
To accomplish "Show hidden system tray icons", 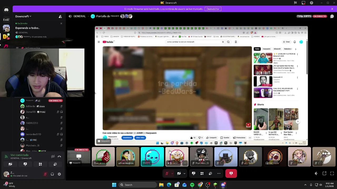I will 305,185.
